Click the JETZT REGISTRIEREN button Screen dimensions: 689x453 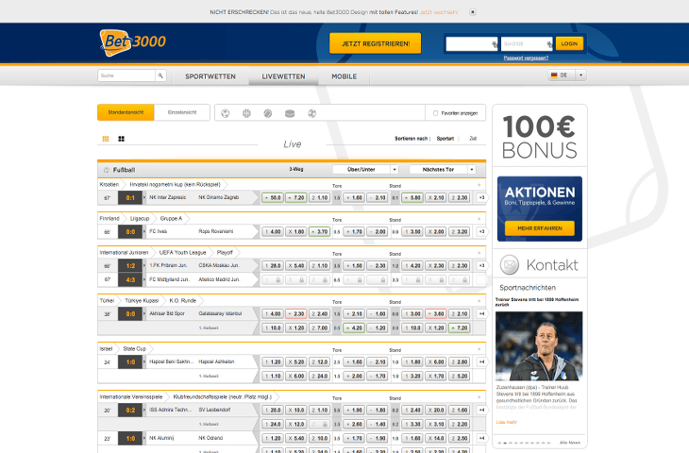(x=376, y=43)
